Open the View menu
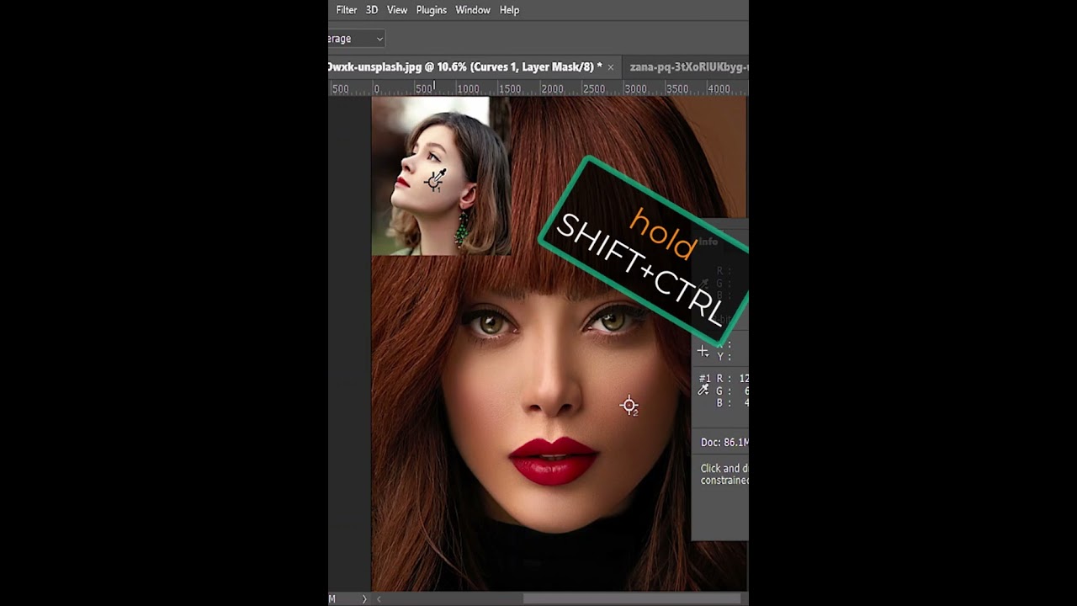 click(397, 10)
